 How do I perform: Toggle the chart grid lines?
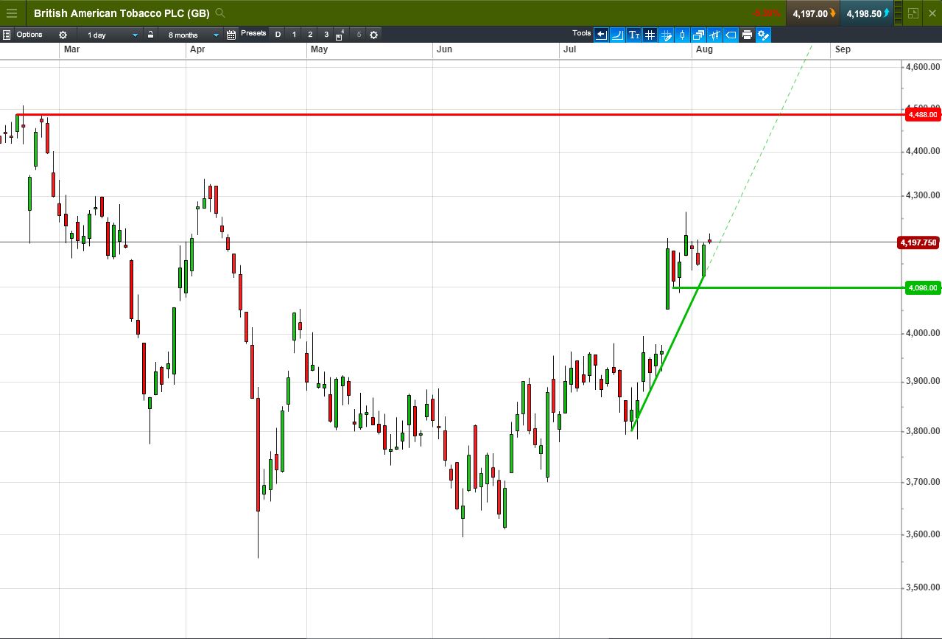[x=650, y=35]
